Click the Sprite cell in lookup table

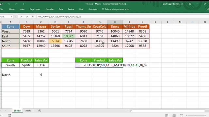pos(26,65)
